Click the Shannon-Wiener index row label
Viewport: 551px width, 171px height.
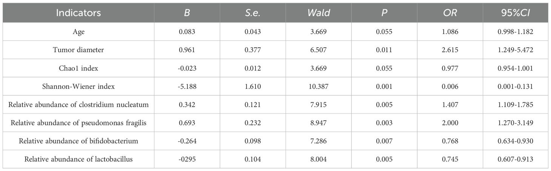pos(78,86)
